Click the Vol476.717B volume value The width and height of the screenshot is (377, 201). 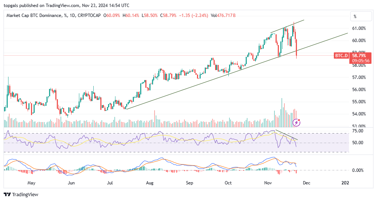(223, 15)
